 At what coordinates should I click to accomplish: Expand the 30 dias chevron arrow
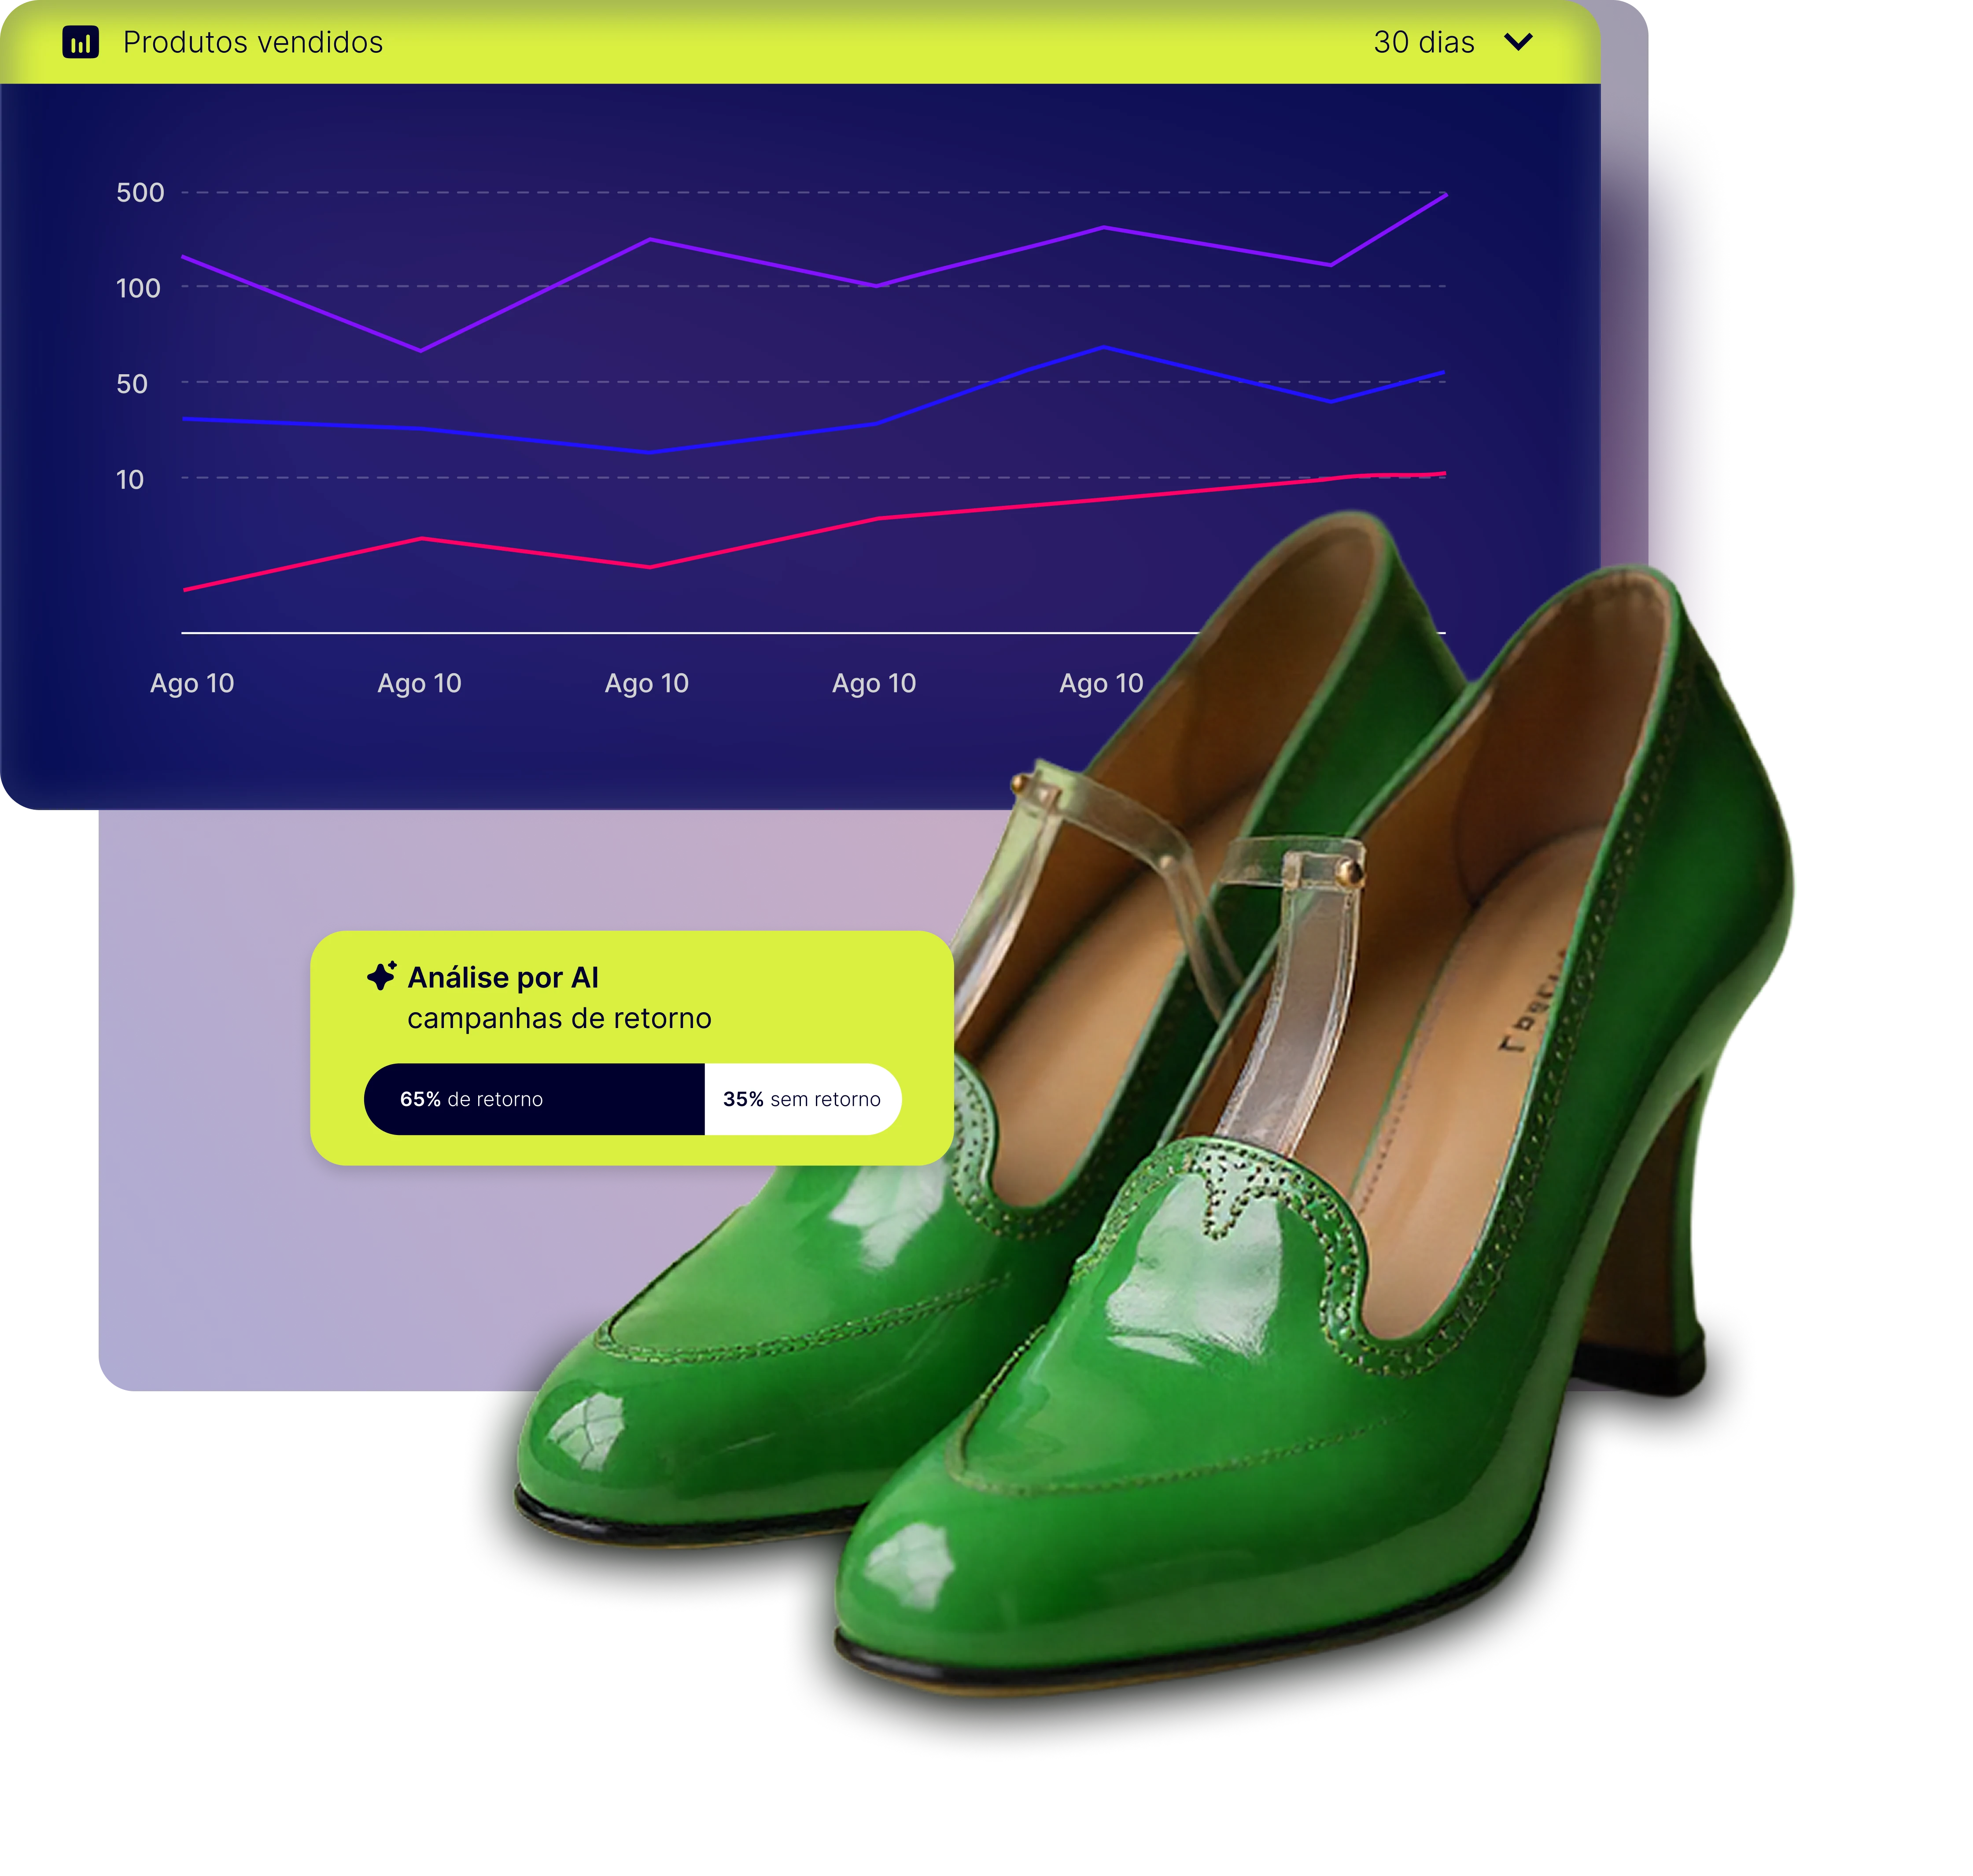coord(1518,42)
